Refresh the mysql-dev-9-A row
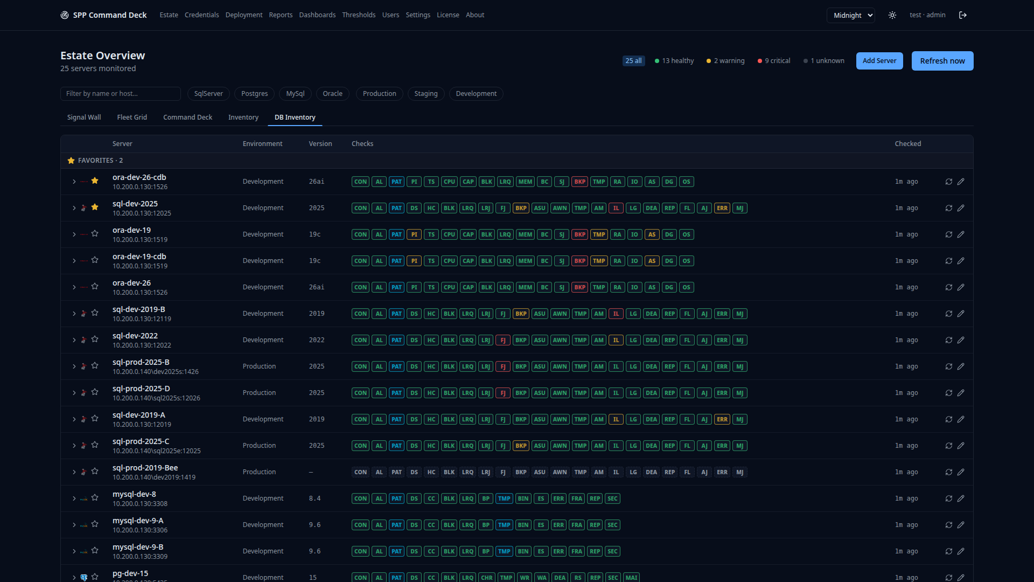 pos(949,525)
